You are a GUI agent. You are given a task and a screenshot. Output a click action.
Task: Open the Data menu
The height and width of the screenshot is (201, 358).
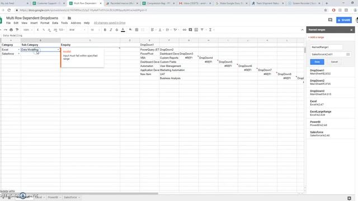(55, 23)
